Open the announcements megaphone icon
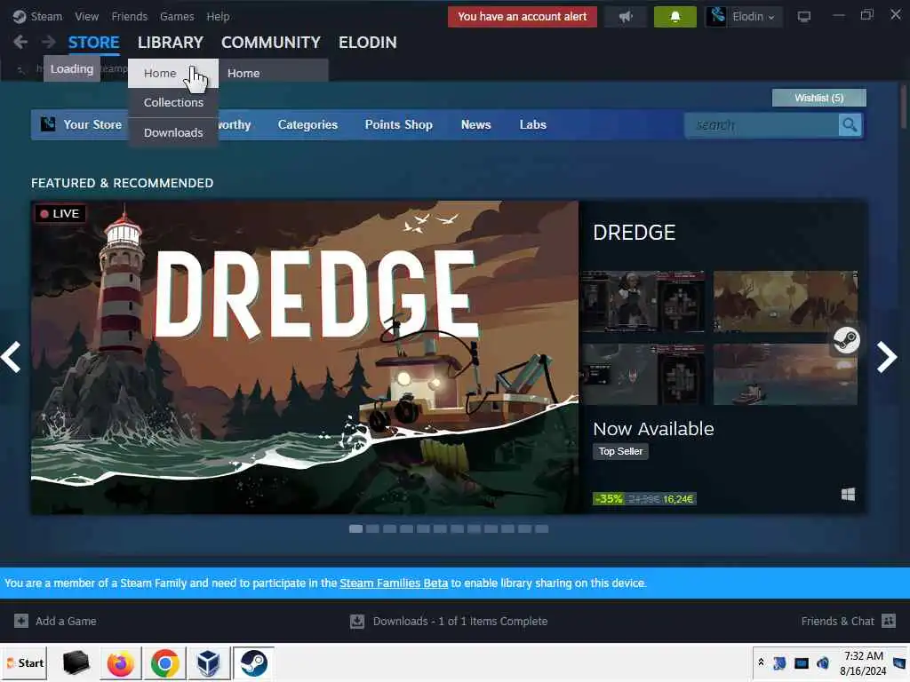This screenshot has width=910, height=682. [625, 17]
